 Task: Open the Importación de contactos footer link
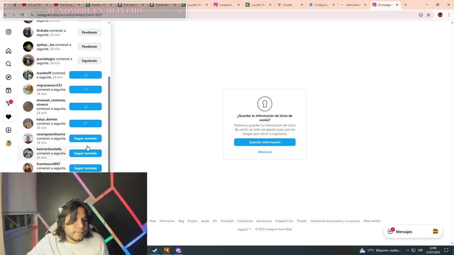tap(335, 221)
